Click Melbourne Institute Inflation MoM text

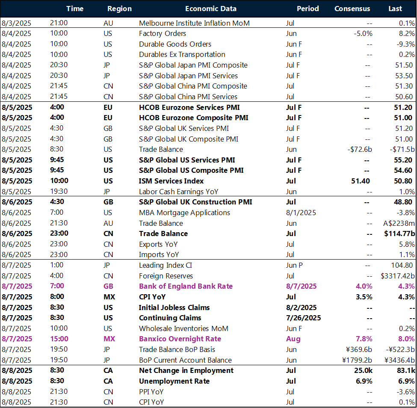pos(194,23)
